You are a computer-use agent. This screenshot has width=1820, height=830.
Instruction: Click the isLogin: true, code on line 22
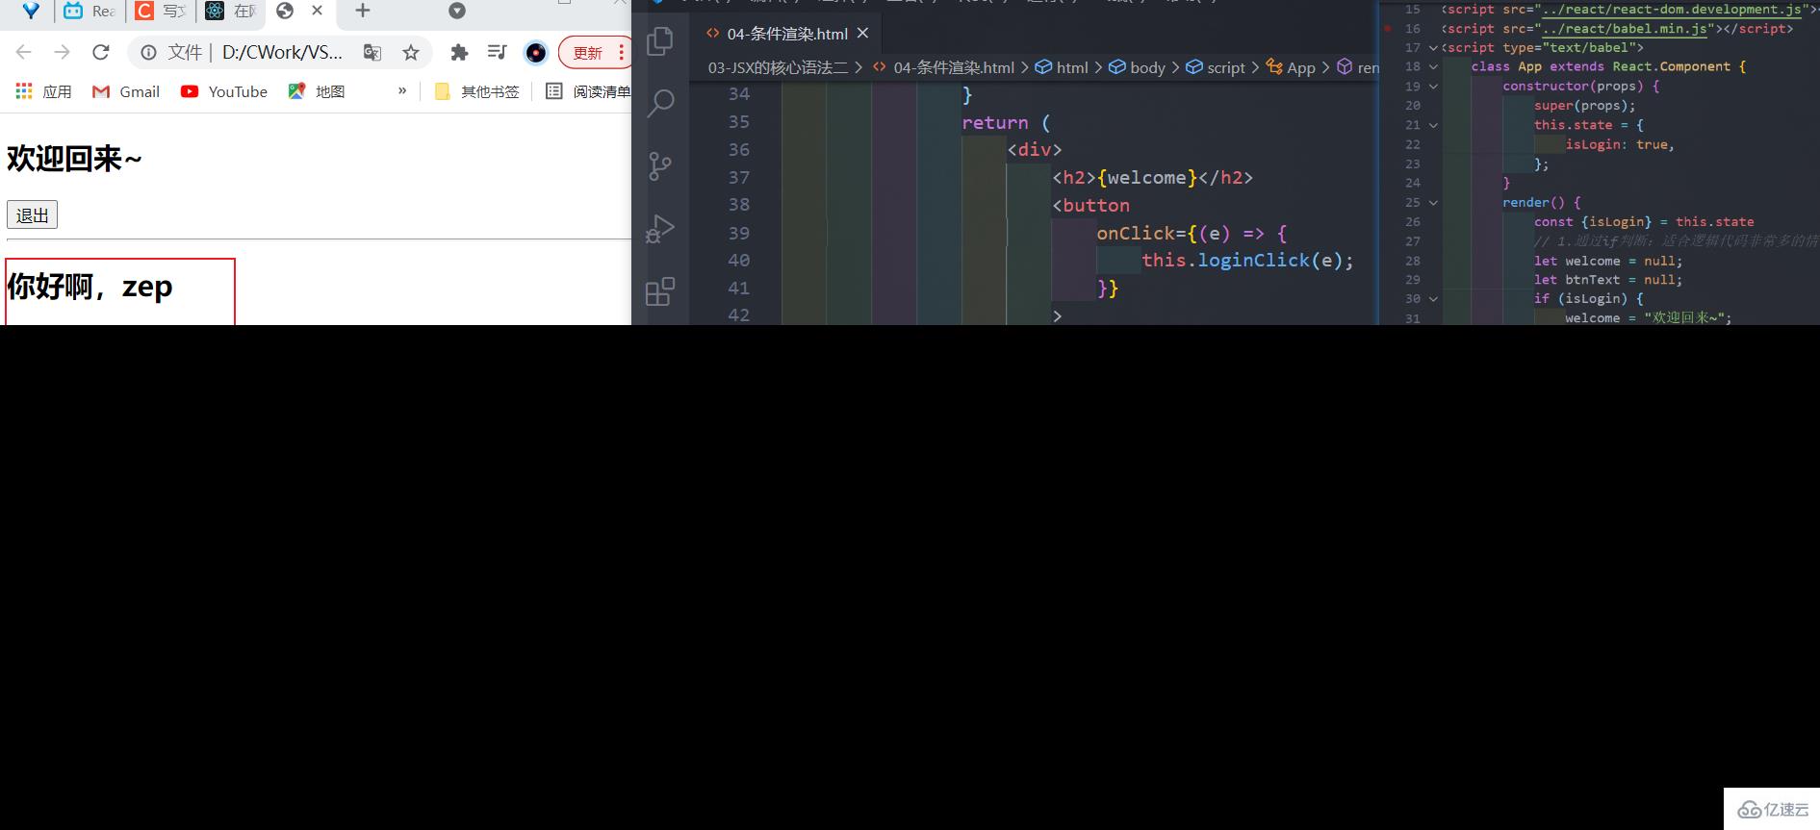(1620, 144)
